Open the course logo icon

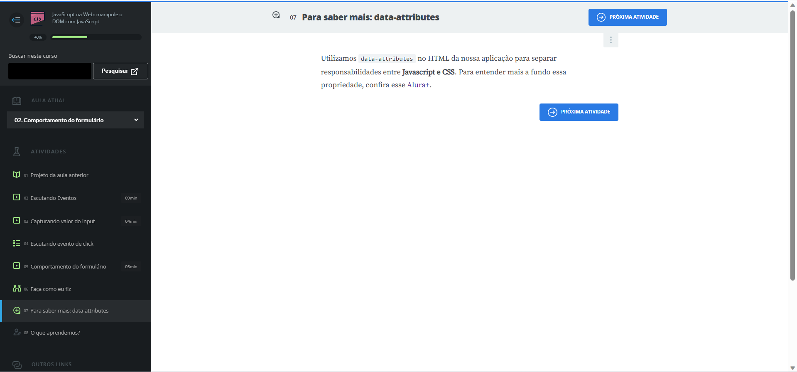coord(37,19)
